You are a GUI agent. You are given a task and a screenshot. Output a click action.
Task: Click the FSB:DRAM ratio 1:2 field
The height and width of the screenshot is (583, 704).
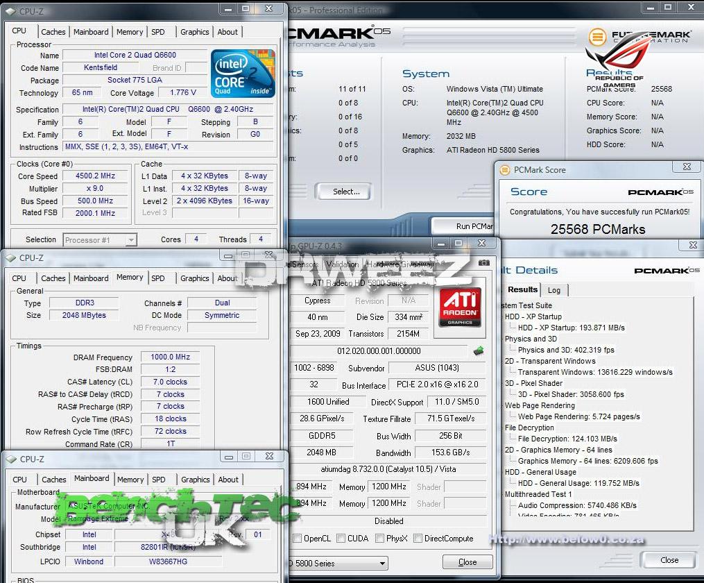click(170, 369)
